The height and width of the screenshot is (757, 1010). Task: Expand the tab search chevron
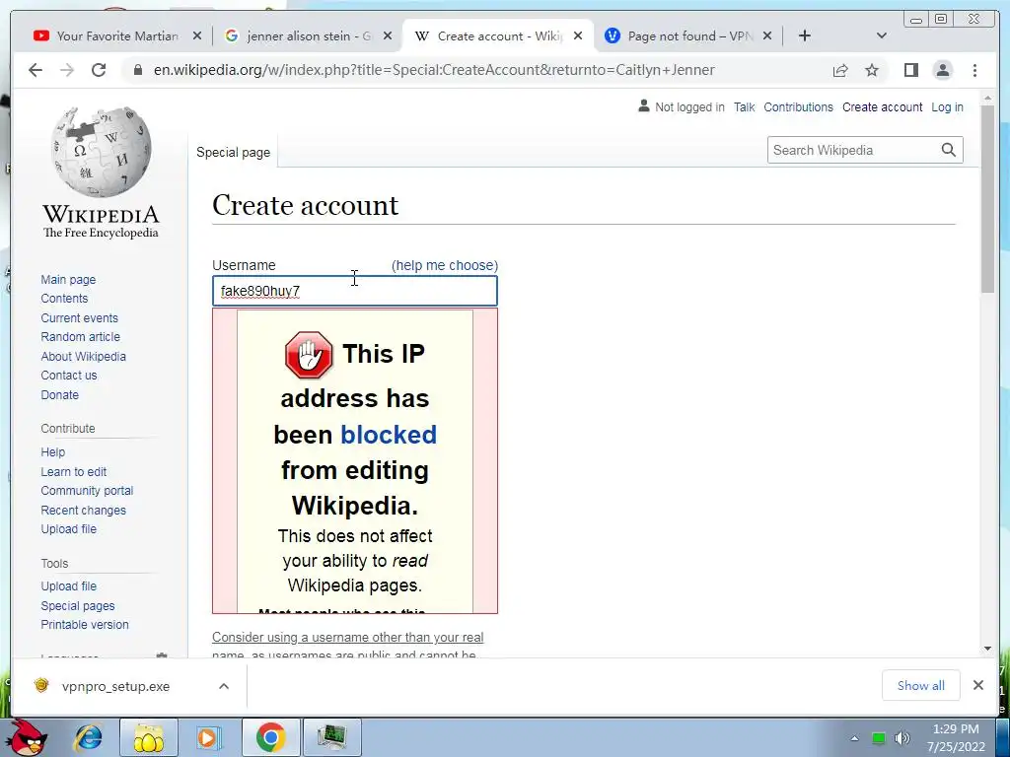[x=882, y=36]
